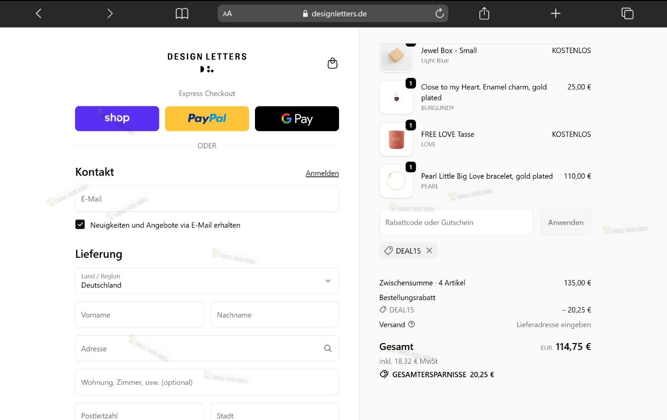This screenshot has height=420, width=667.
Task: Click the Design Letters logo
Action: pyautogui.click(x=207, y=63)
